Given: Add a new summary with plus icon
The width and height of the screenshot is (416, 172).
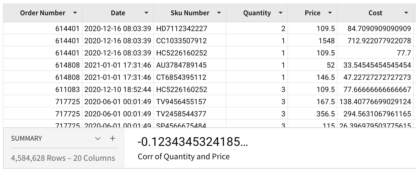Looking at the screenshot, I should (x=113, y=139).
